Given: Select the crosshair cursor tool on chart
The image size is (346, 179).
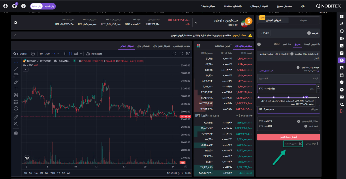Looking at the screenshot, I should click(x=16, y=62).
